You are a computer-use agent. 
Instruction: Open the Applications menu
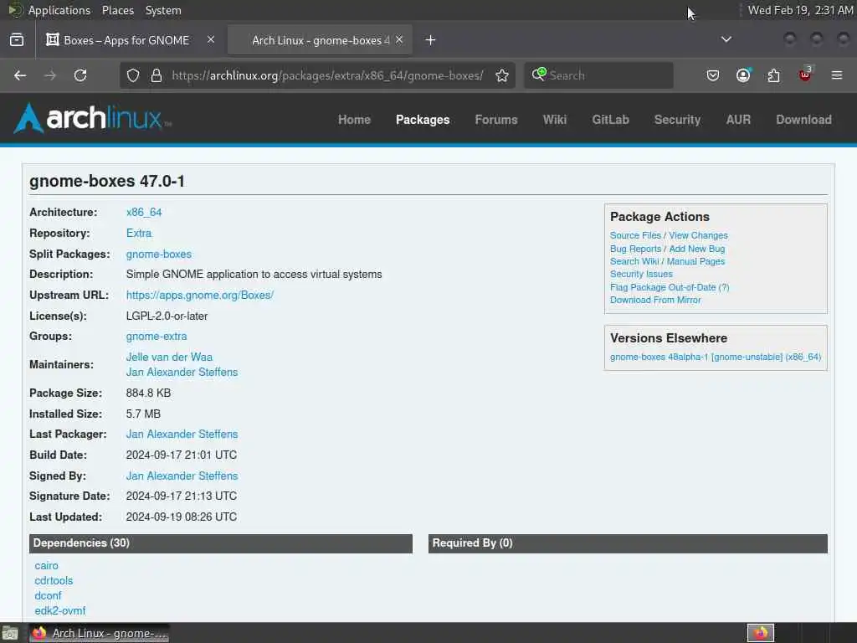59,10
